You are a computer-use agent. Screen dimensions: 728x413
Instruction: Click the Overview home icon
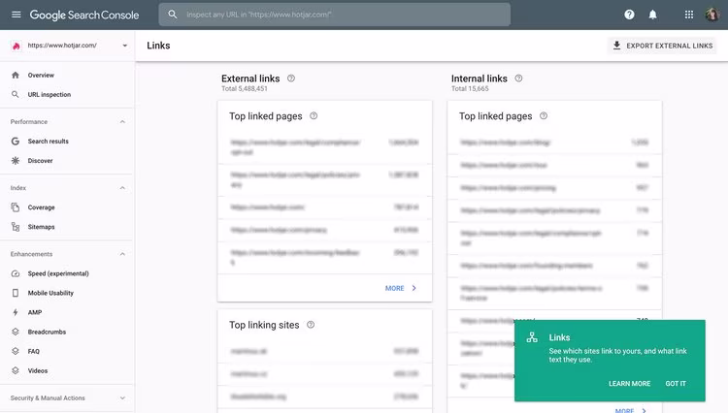pyautogui.click(x=16, y=75)
